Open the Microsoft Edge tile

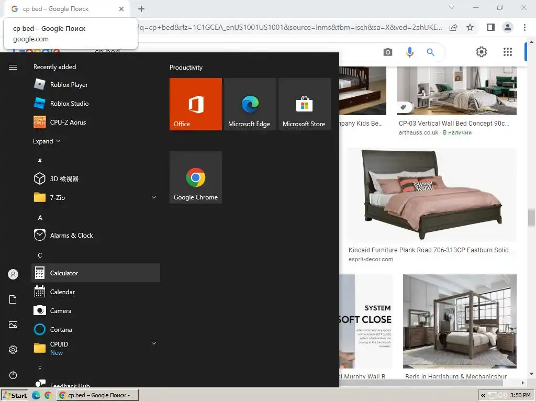pyautogui.click(x=250, y=104)
